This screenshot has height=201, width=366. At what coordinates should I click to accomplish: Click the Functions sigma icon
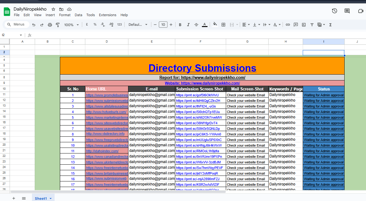pos(330,25)
